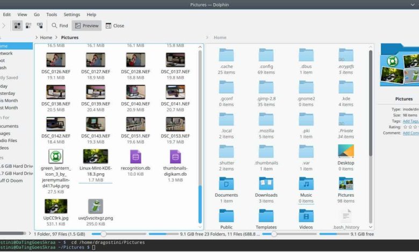Close the split view pane

pos(115,25)
